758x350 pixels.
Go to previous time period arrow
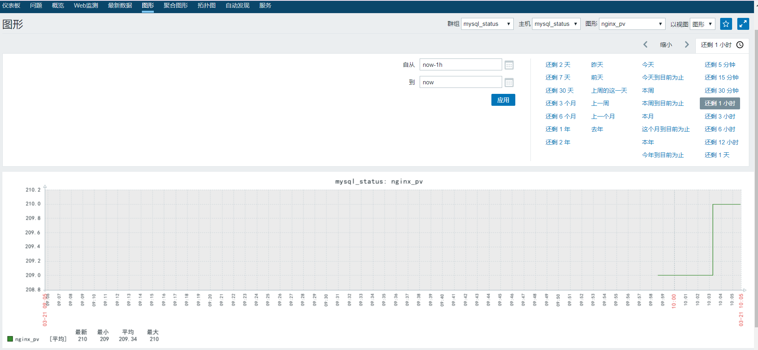coord(645,45)
